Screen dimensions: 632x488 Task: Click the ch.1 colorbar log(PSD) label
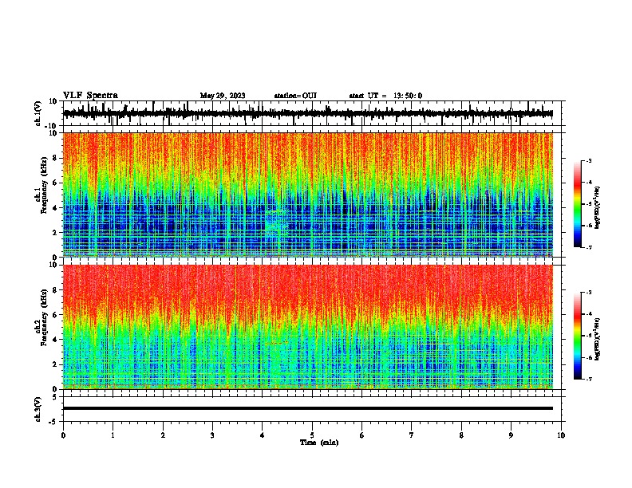coord(597,207)
